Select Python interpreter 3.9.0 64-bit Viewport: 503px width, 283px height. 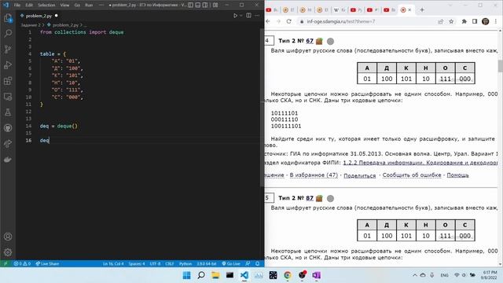point(207,263)
